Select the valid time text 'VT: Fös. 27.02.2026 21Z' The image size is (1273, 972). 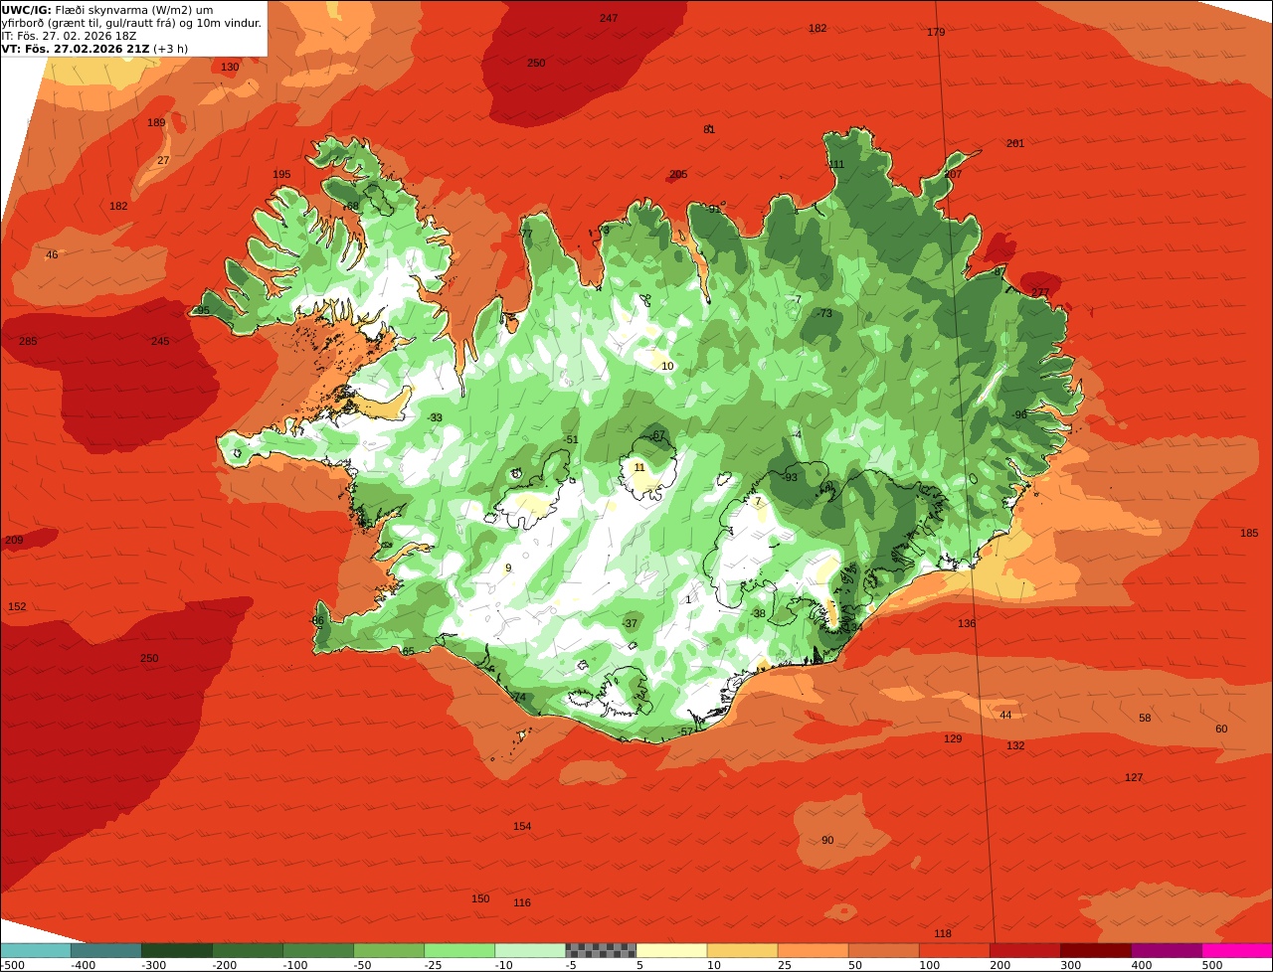tap(76, 48)
